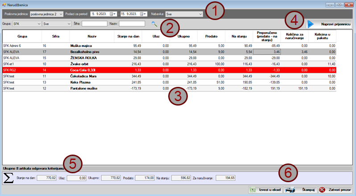
Task: Sort by the Sifra column header
Action: (x=56, y=36)
